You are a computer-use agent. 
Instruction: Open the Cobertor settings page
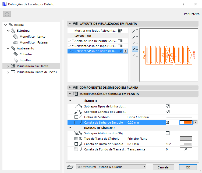(x=26, y=54)
